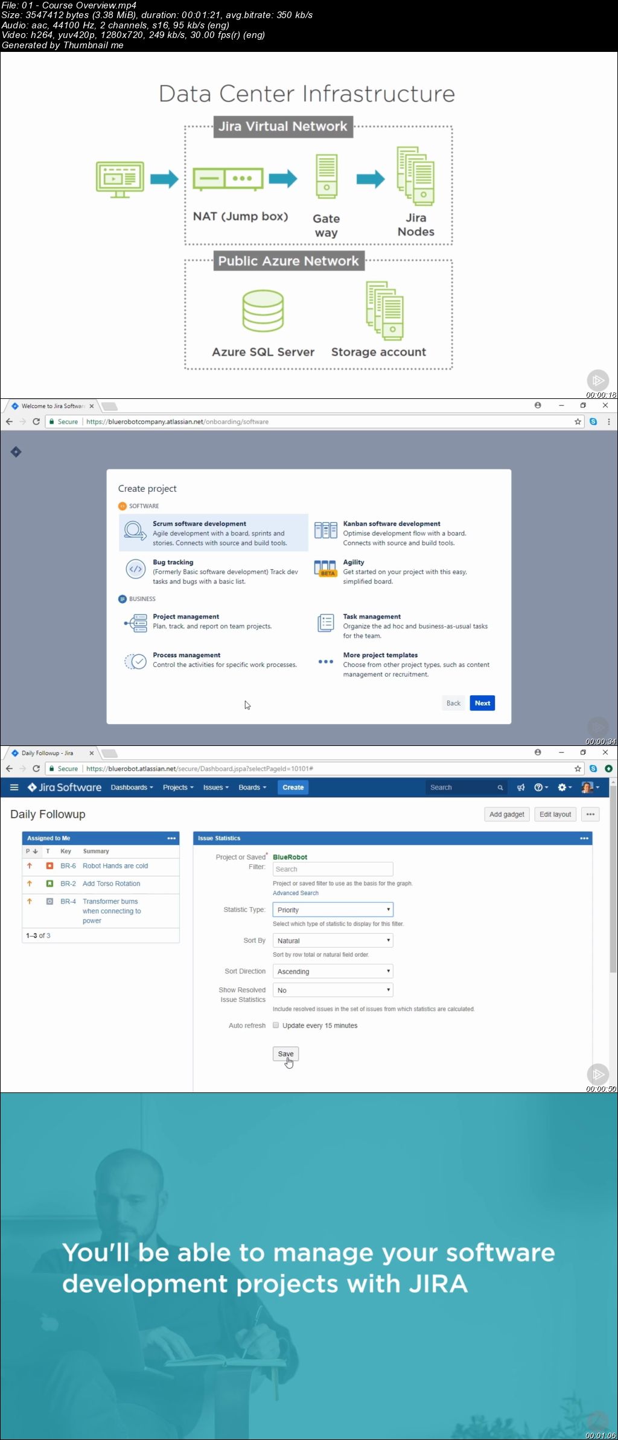
Task: Pick the Process management checkmark icon
Action: 136,661
